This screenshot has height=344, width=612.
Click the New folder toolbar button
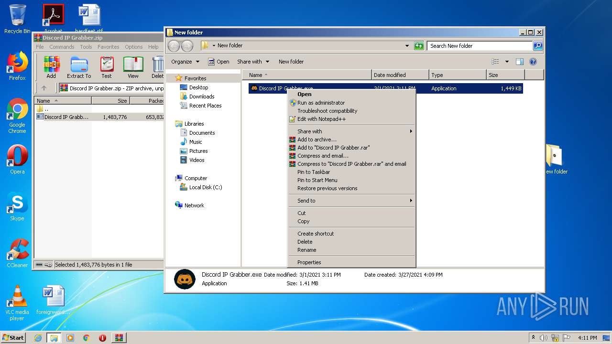291,62
